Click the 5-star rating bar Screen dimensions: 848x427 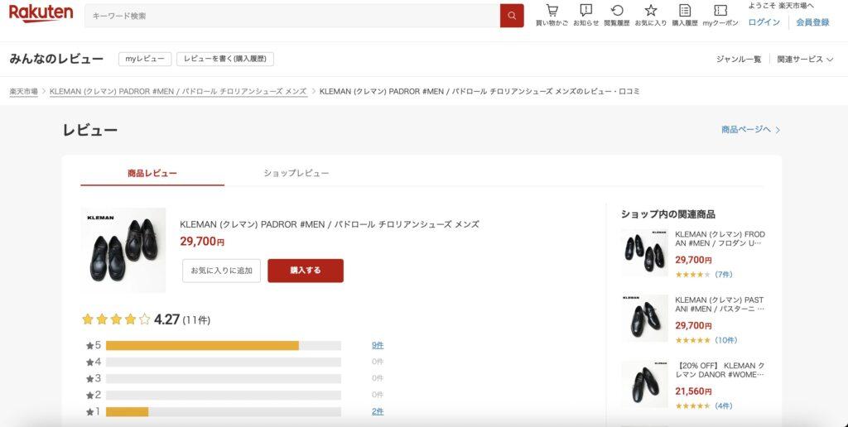(224, 345)
